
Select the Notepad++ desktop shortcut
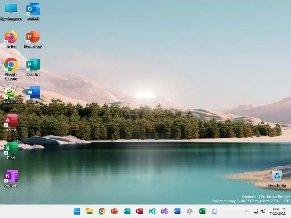11,95
